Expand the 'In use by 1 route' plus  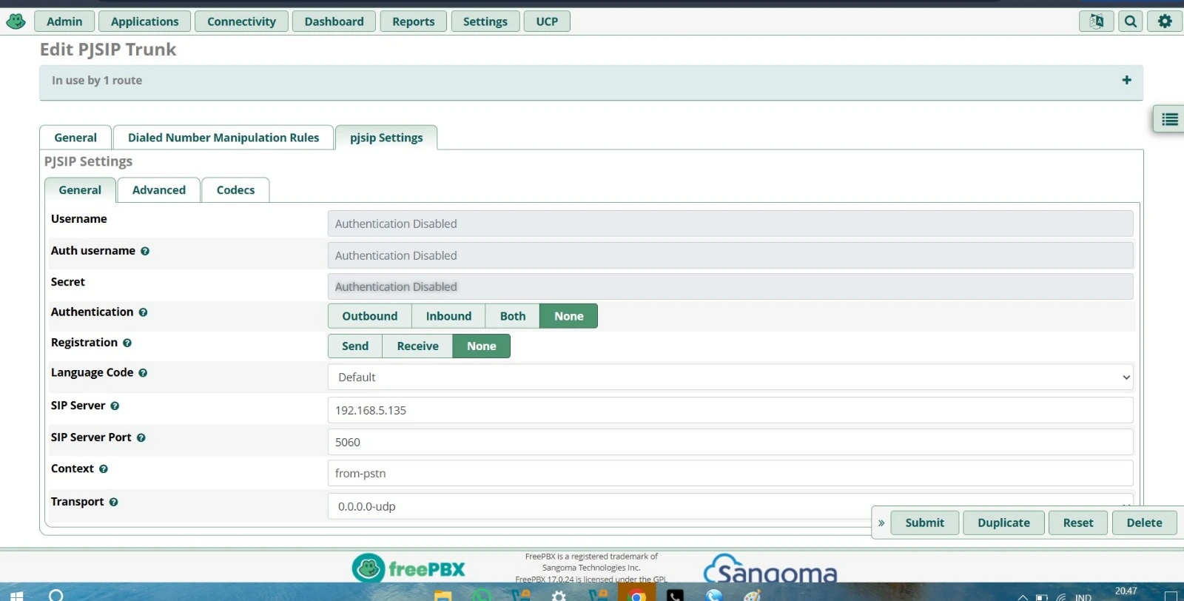point(1126,80)
